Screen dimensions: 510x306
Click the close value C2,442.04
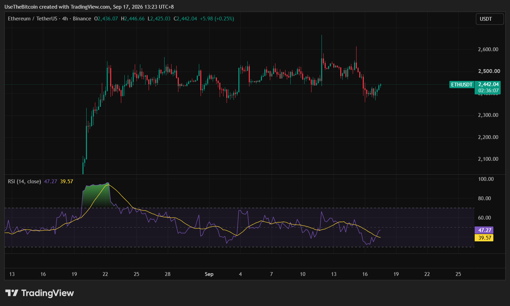(x=185, y=19)
